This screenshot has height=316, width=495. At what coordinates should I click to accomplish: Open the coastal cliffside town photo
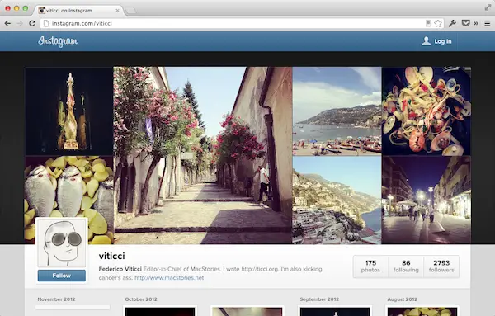pos(337,200)
